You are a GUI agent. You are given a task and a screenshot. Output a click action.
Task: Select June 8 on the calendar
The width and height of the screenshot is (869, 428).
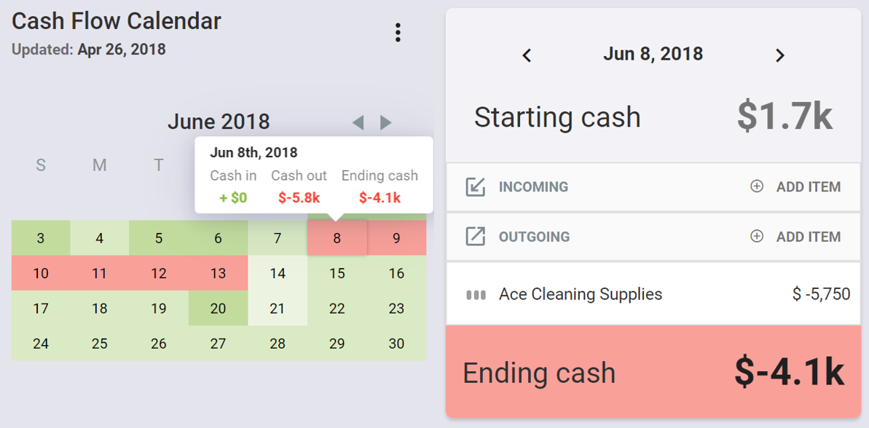(337, 238)
